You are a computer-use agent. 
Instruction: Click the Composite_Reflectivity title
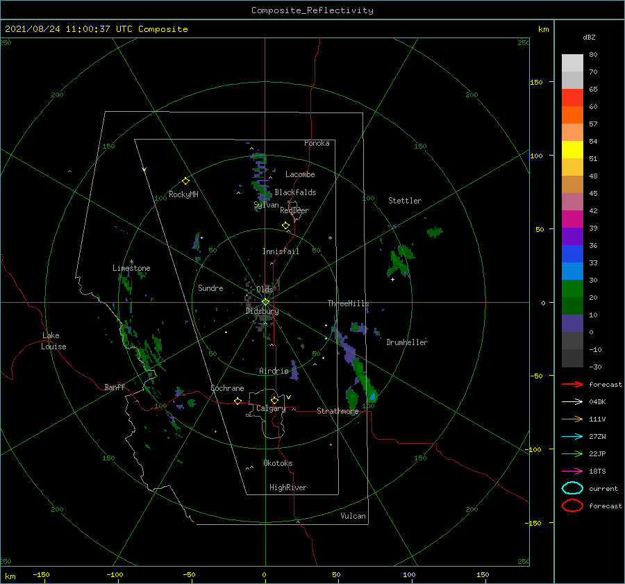pyautogui.click(x=312, y=10)
